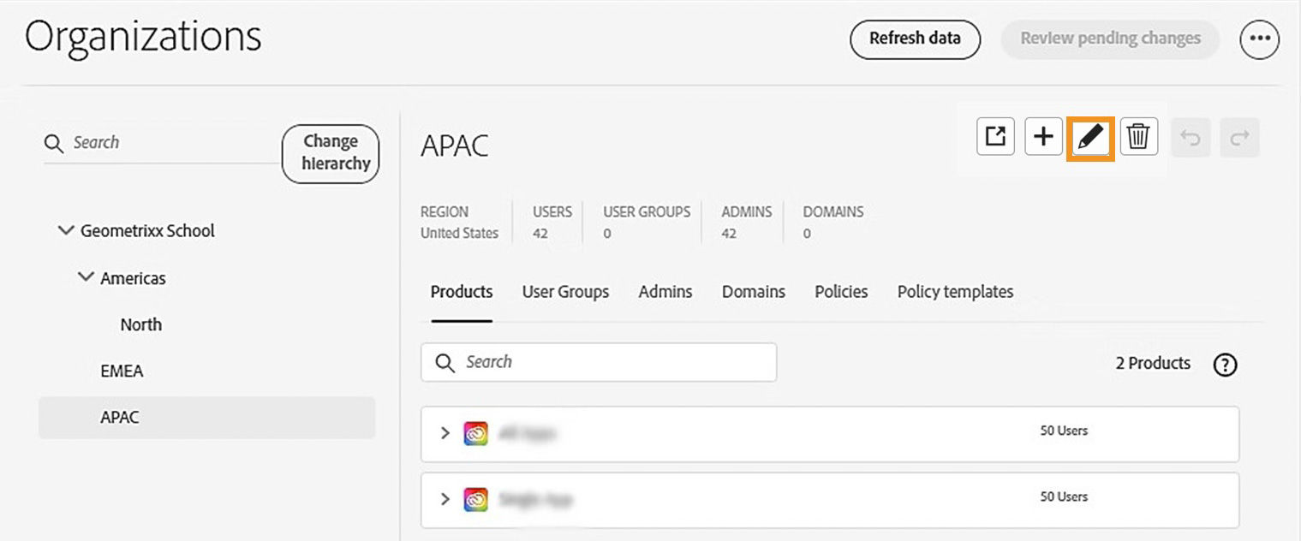
Task: Click the Change hierarchy button
Action: click(330, 153)
